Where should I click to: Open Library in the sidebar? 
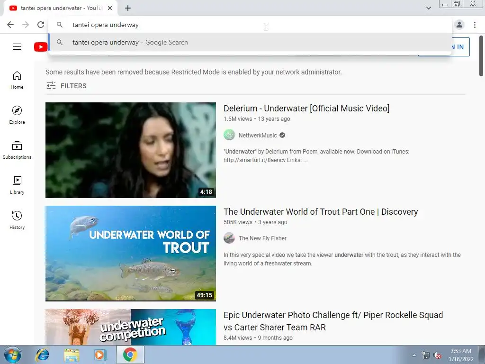17,185
